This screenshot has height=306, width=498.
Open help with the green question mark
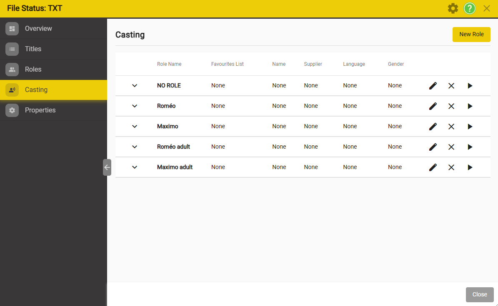pyautogui.click(x=470, y=8)
